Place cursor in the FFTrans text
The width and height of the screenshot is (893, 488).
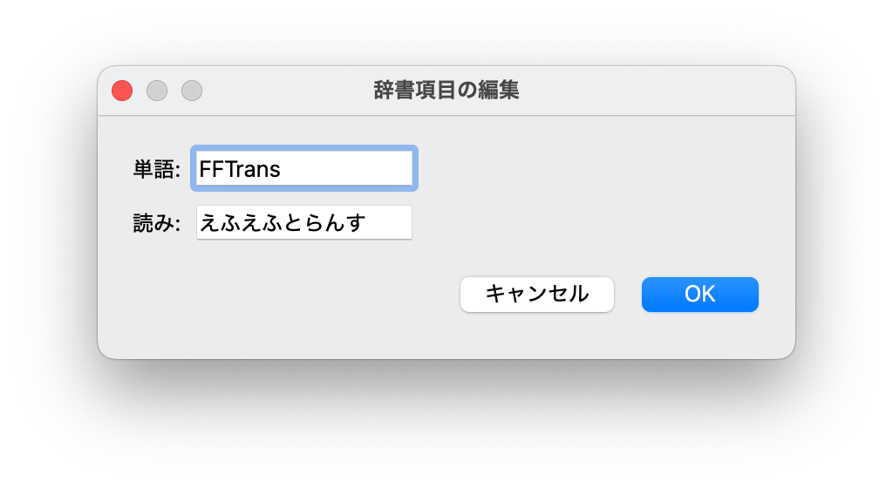(x=240, y=169)
